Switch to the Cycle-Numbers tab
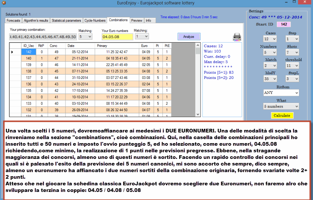313x200 pixels. [95, 21]
